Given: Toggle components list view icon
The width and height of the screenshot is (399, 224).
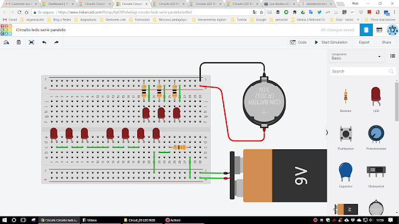Looking at the screenshot, I should click(x=392, y=56).
